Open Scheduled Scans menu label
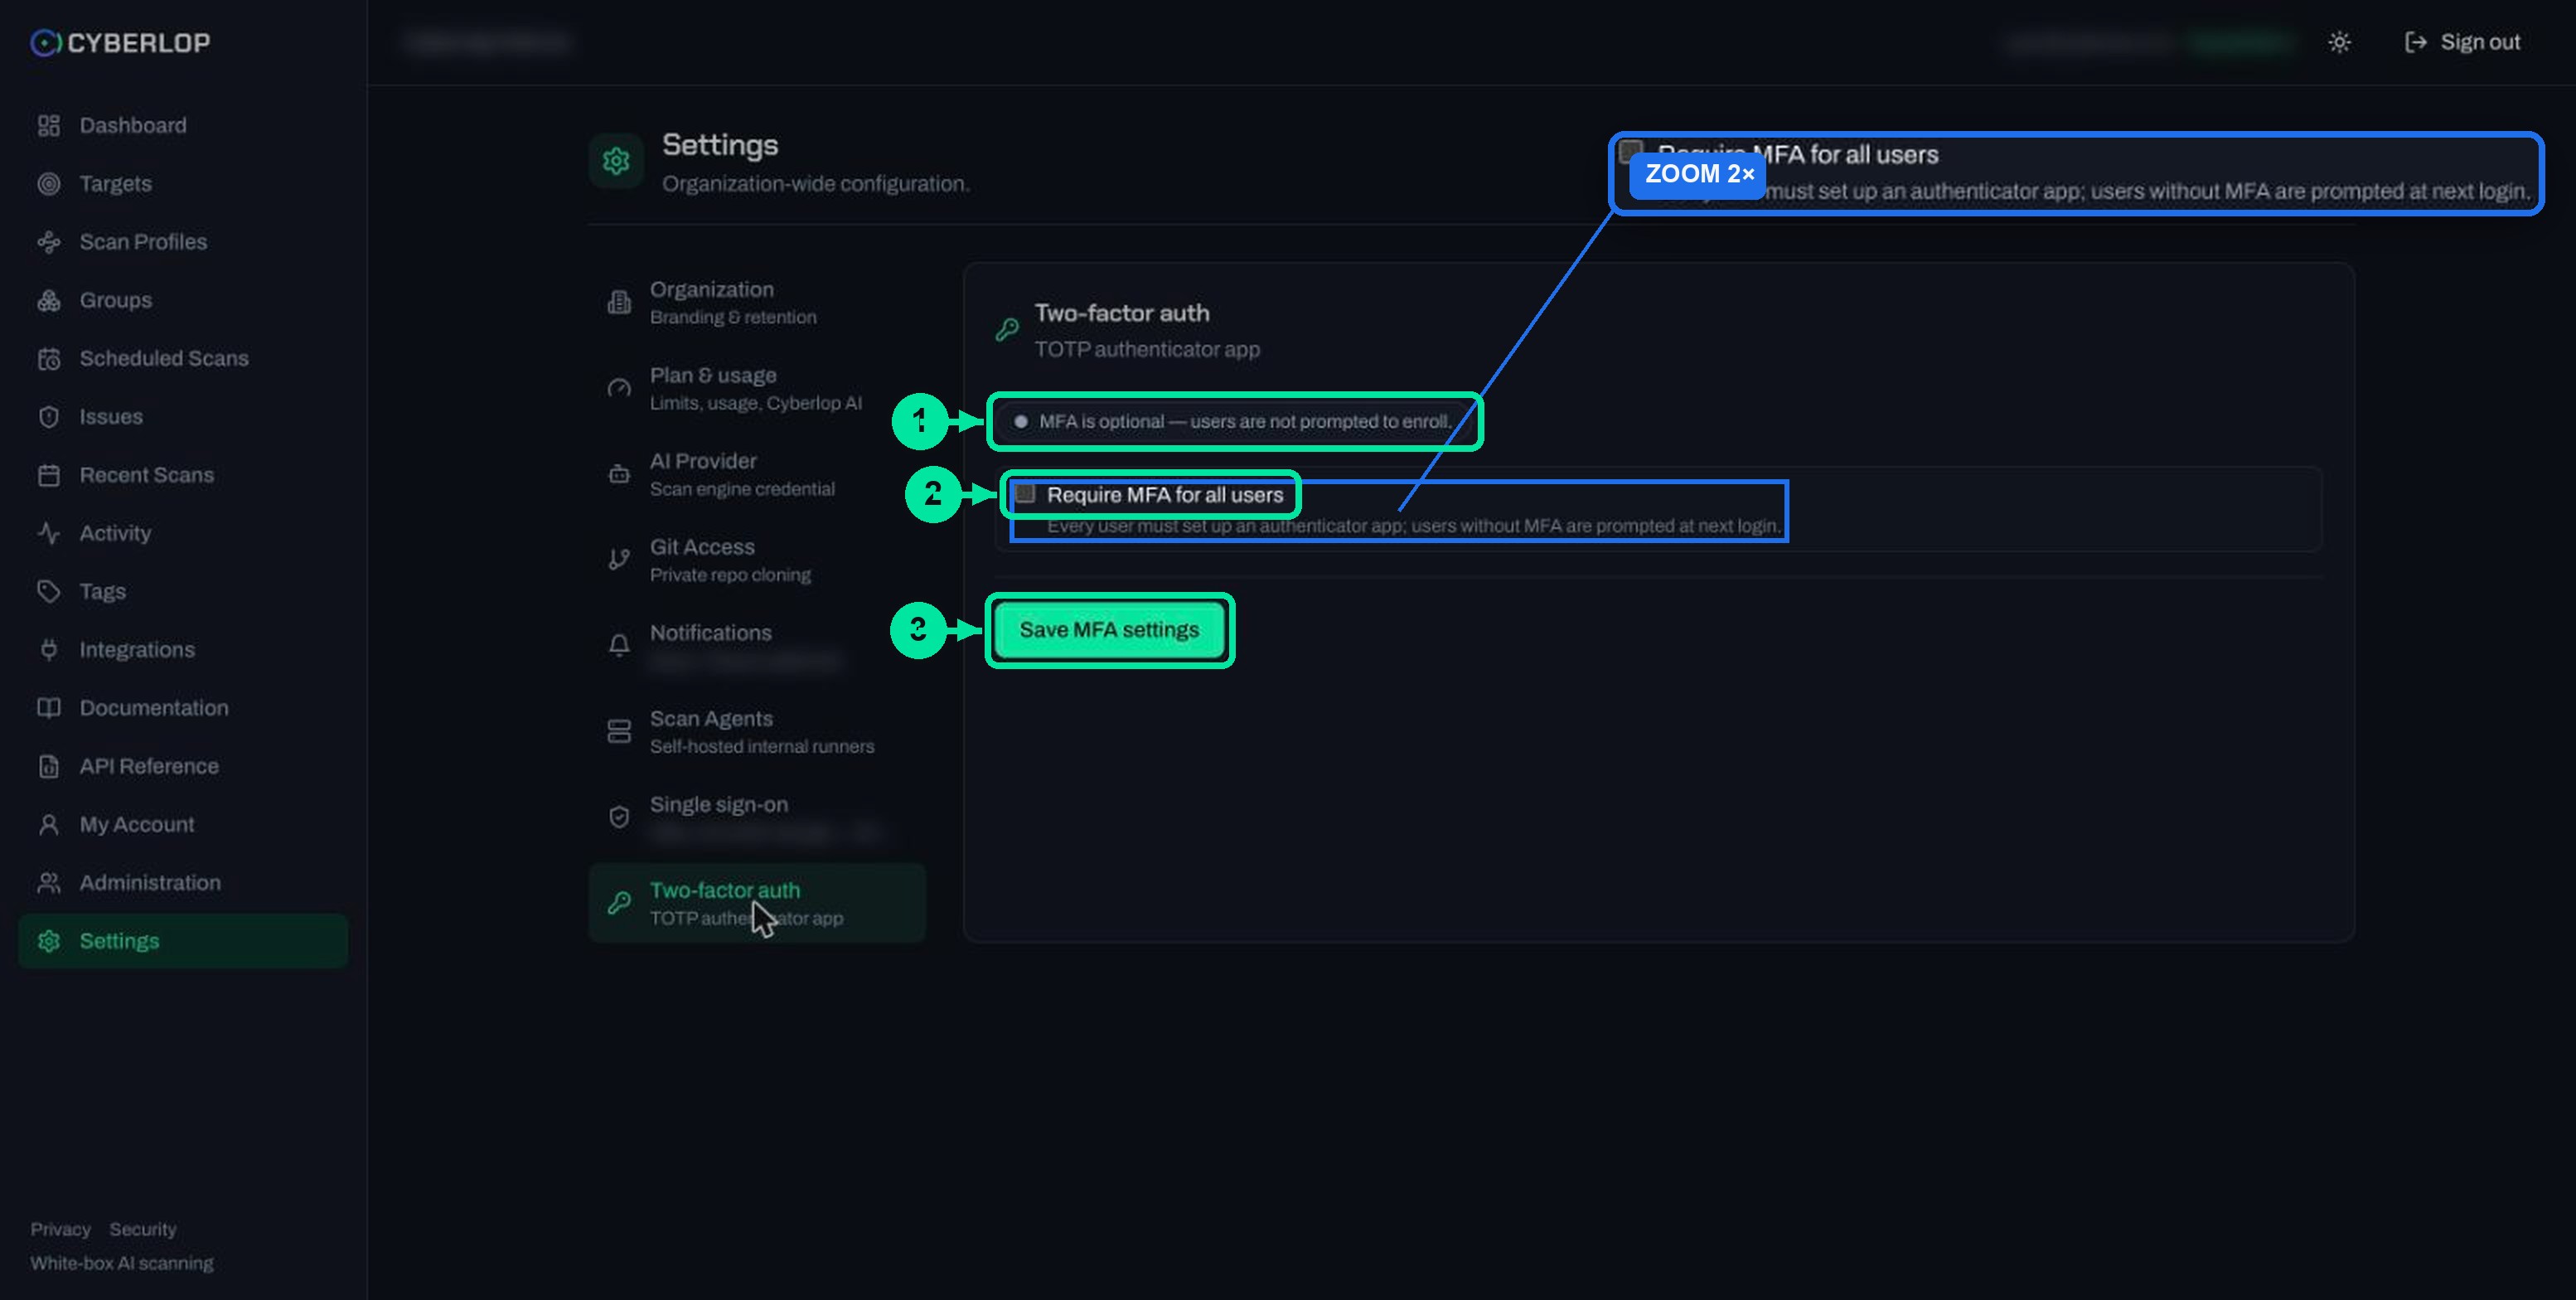The height and width of the screenshot is (1300, 2576). [x=164, y=359]
